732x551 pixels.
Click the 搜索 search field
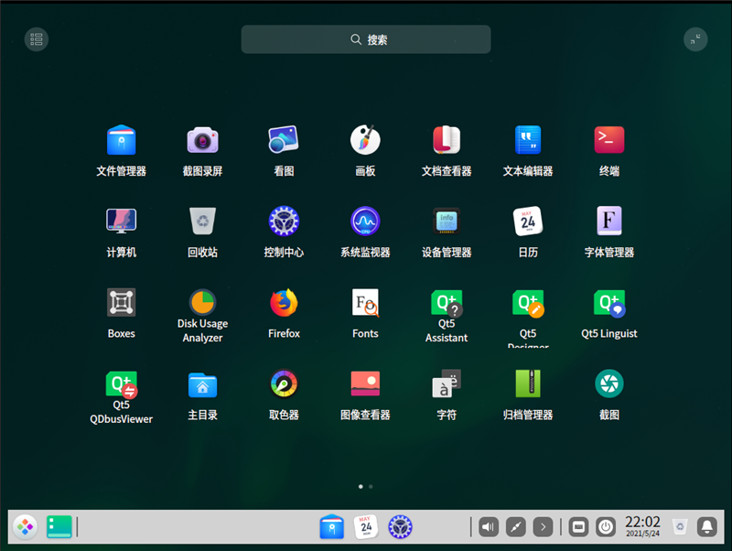[x=366, y=39]
